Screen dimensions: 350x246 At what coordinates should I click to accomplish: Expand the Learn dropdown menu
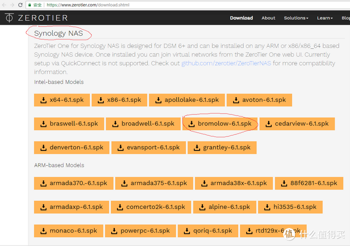click(325, 18)
